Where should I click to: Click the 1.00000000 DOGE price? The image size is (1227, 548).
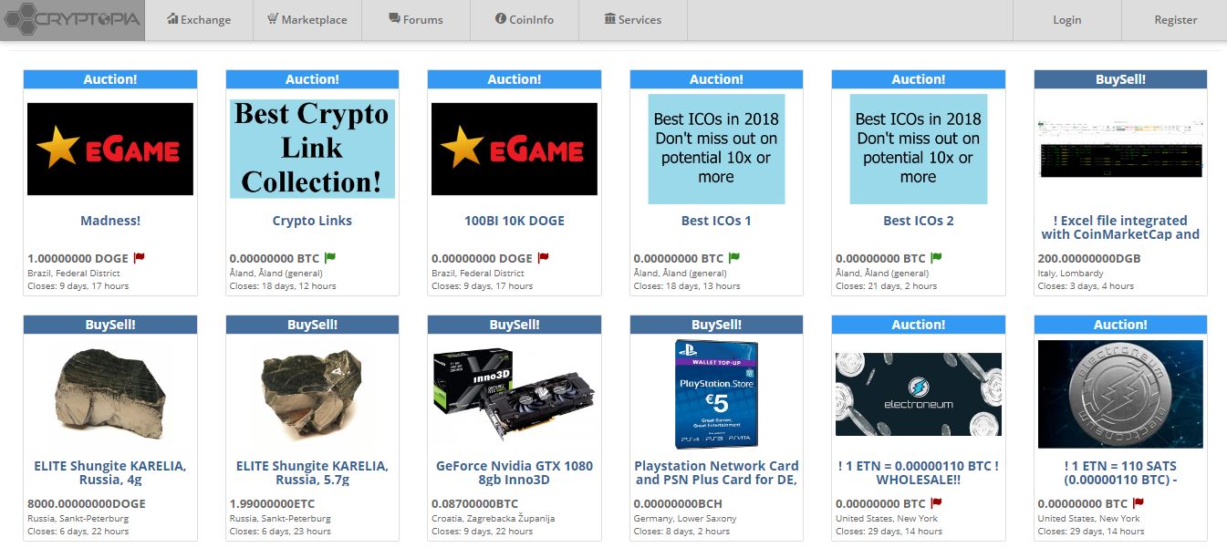pos(79,258)
